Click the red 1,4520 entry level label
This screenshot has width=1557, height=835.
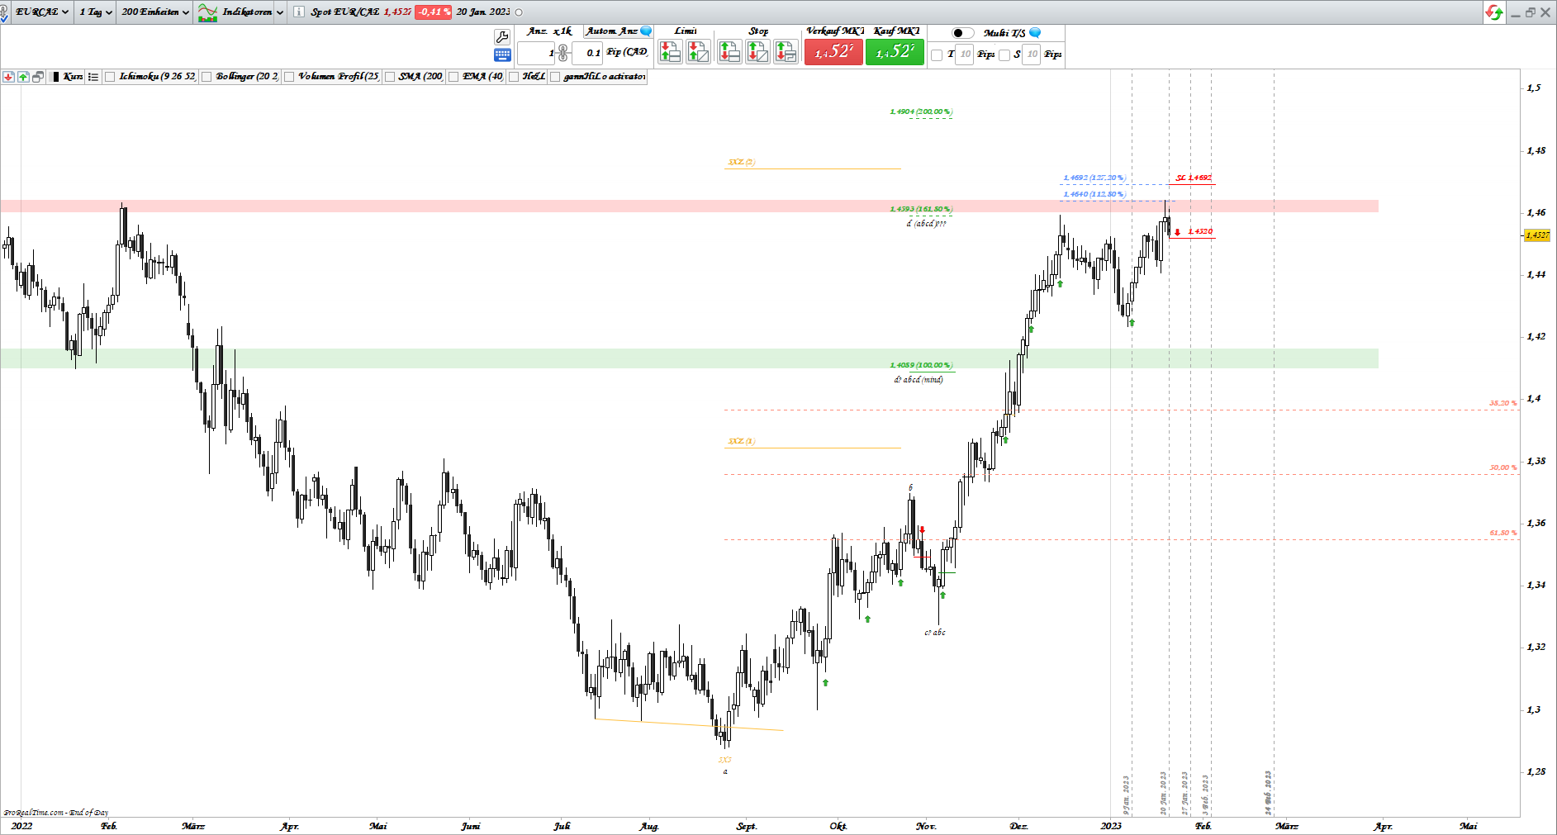(x=1200, y=231)
